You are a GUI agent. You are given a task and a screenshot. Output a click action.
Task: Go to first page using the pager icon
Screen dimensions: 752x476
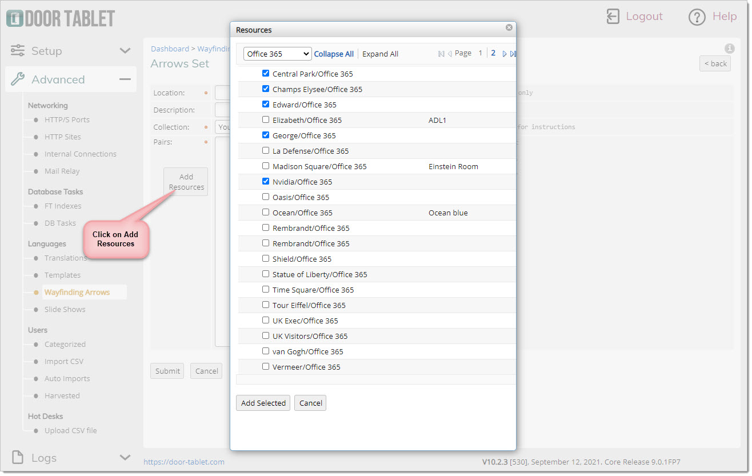click(x=441, y=54)
